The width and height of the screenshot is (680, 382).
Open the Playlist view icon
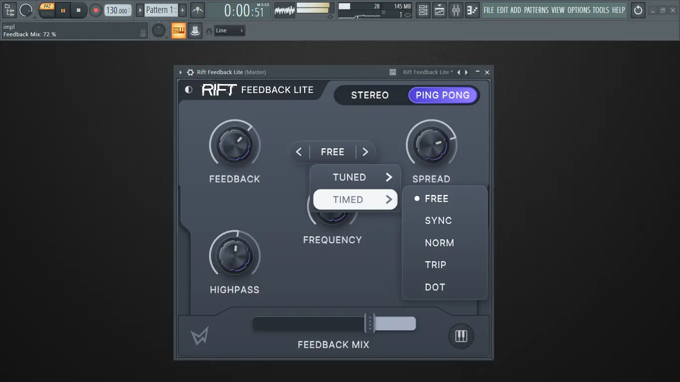click(423, 10)
